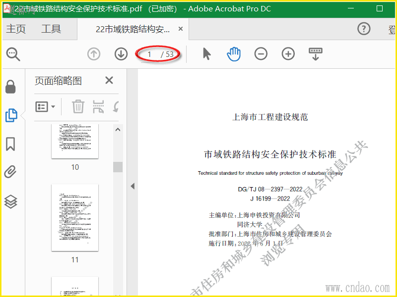Screen dimensions: 397x297
Task: Switch to the 工具 tab
Action: (51, 29)
